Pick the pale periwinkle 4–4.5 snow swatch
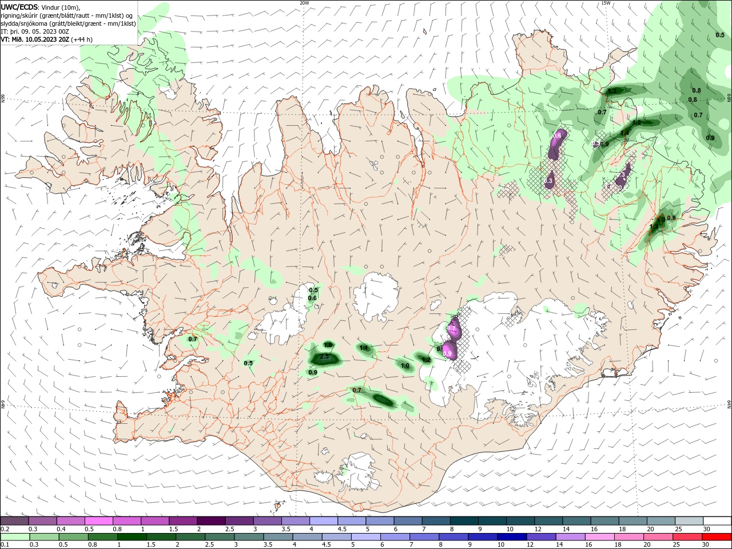Image resolution: width=732 pixels, height=549 pixels. tap(323, 521)
